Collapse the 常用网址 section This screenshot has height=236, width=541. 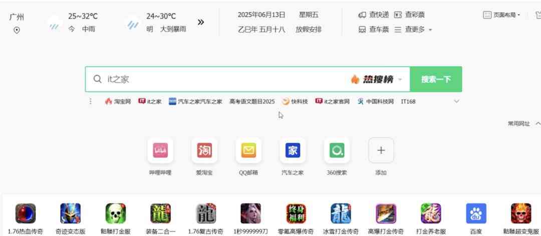(538, 124)
